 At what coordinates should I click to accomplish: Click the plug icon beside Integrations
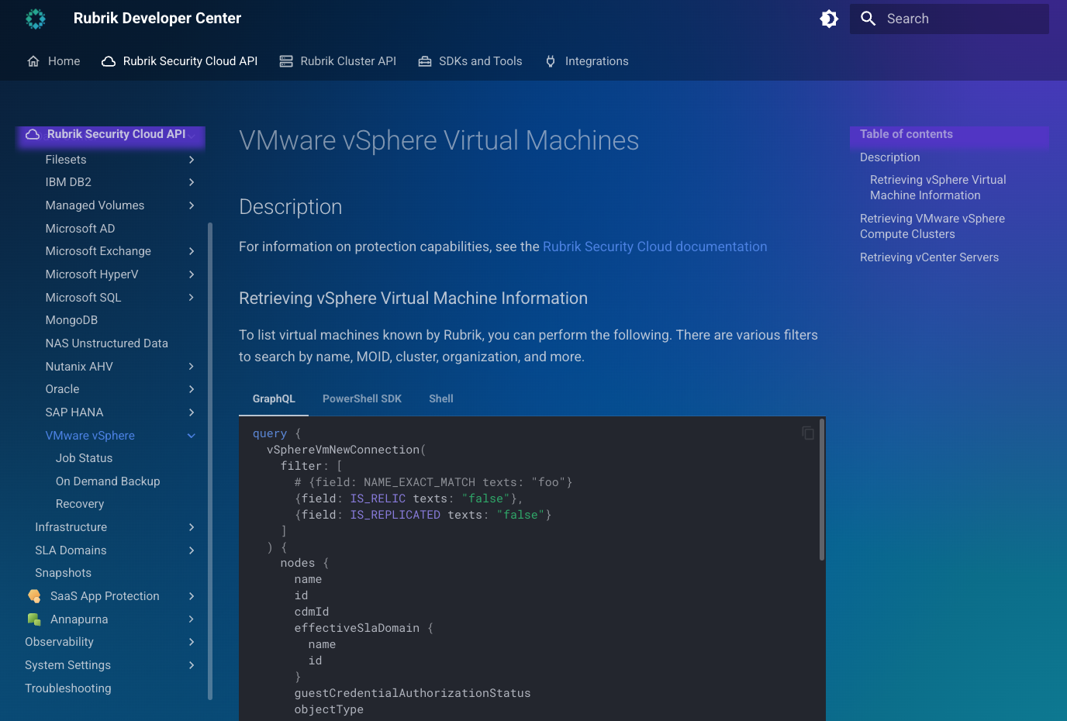click(551, 61)
